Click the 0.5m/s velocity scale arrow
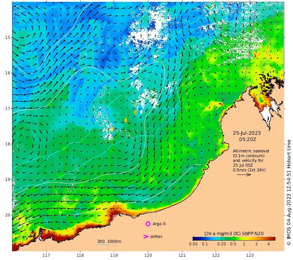The height and width of the screenshot is (260, 293). point(244,175)
